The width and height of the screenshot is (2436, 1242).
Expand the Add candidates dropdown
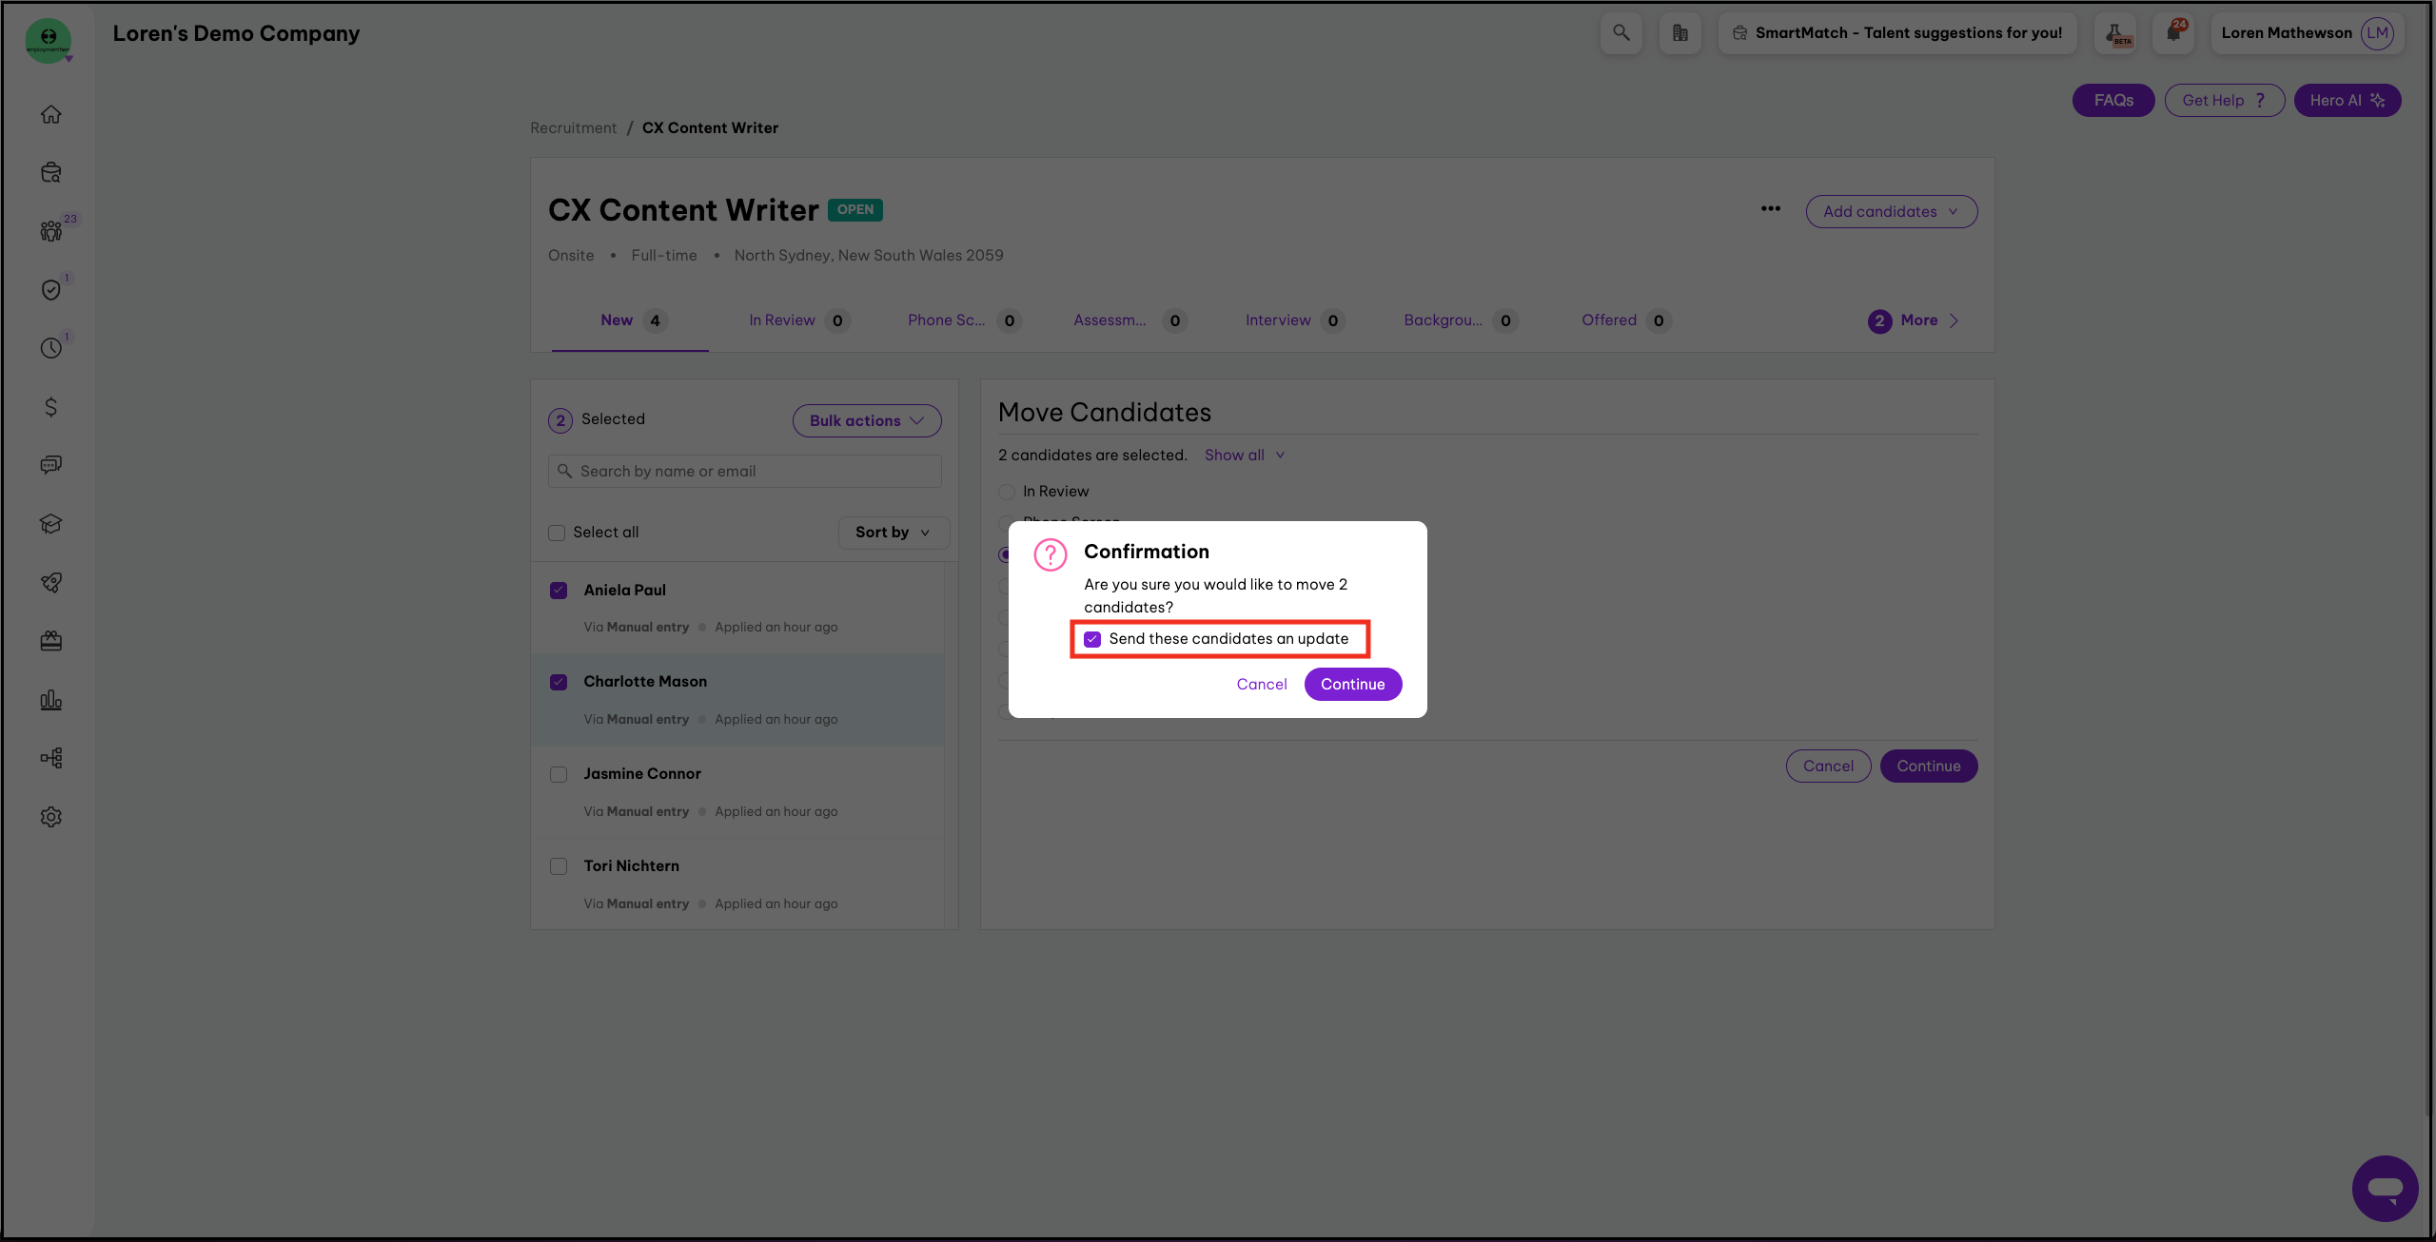point(1891,211)
